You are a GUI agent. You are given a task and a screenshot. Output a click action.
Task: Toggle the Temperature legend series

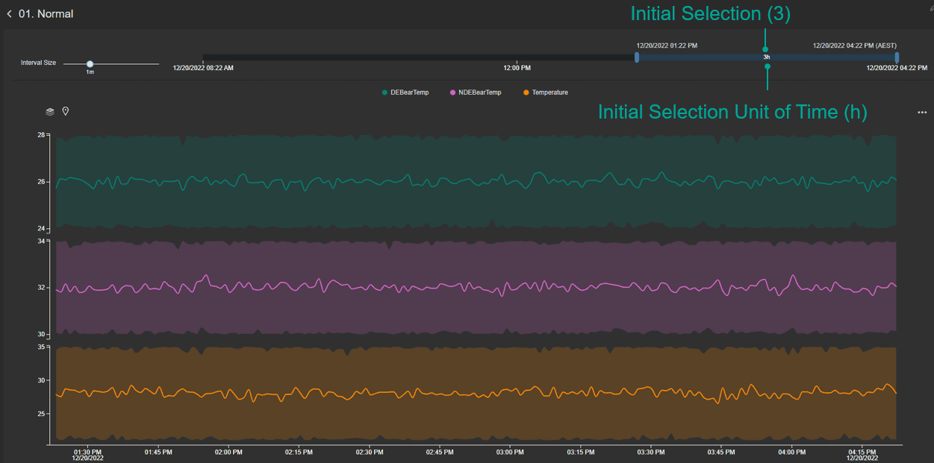pos(549,92)
